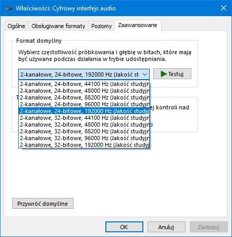The height and width of the screenshot is (237, 232).
Task: Open the Obsługiwane formaty tab
Action: 58,26
